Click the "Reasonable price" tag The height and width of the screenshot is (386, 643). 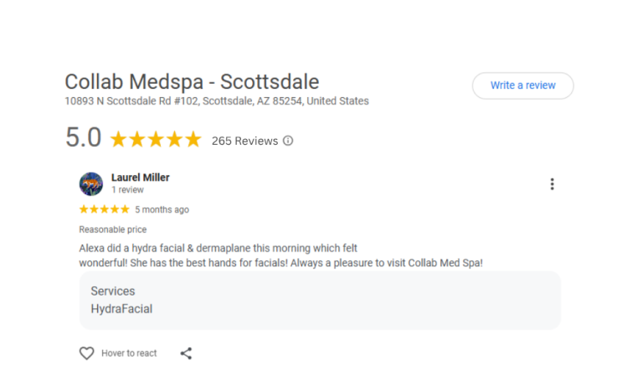pos(112,229)
